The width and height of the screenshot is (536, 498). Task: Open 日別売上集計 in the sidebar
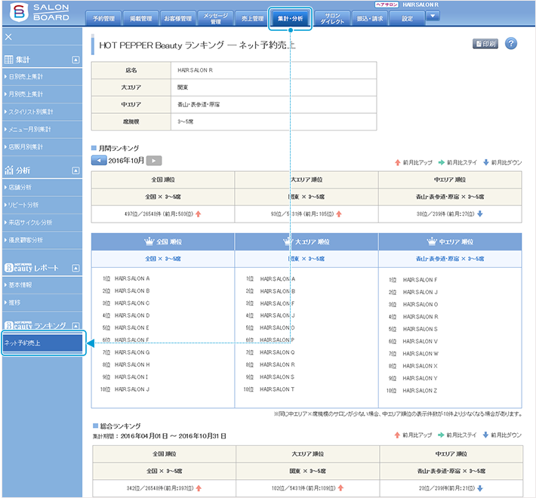coord(26,77)
